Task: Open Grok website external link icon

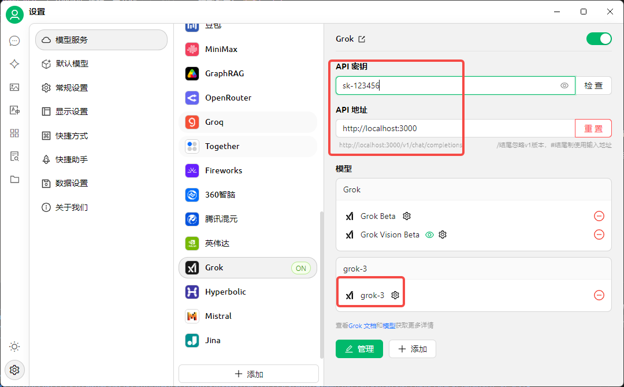Action: (362, 39)
